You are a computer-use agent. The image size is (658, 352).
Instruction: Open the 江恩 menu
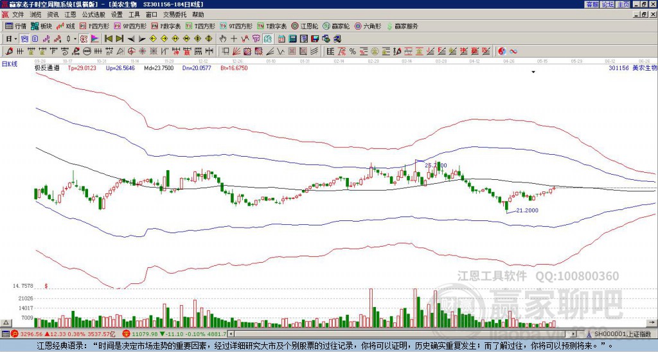click(70, 15)
